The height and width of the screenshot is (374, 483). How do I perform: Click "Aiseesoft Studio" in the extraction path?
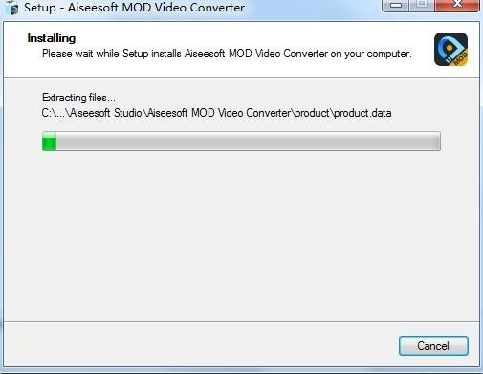pyautogui.click(x=105, y=113)
